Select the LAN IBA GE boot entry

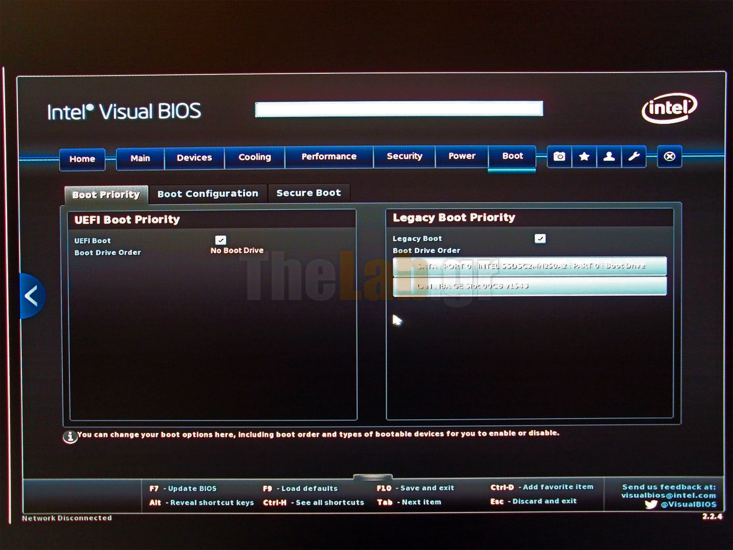530,286
